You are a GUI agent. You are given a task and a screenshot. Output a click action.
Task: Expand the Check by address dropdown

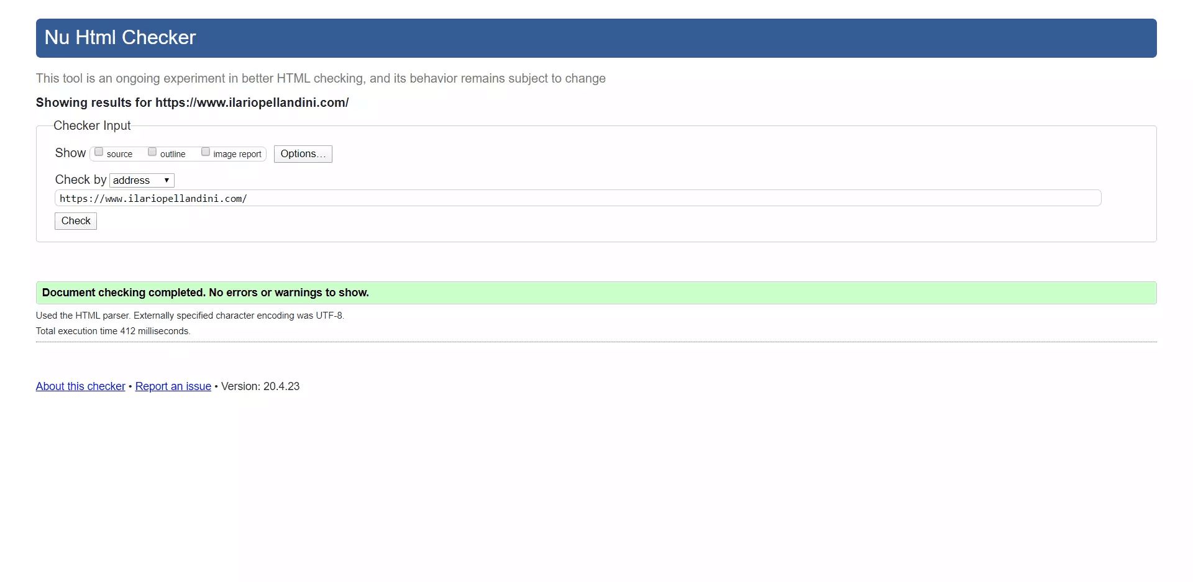pyautogui.click(x=142, y=180)
